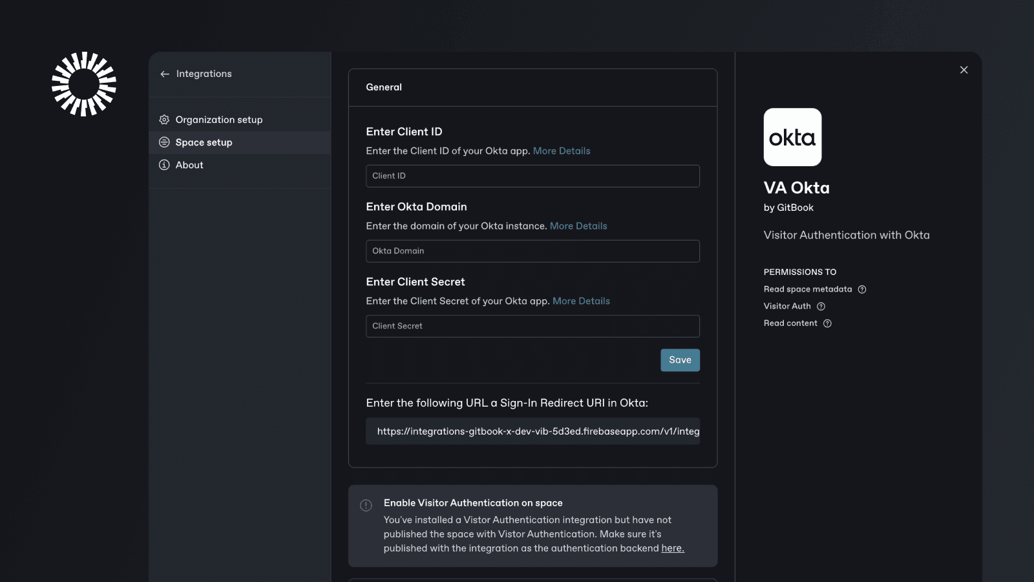
Task: Click the About info icon
Action: coord(164,165)
